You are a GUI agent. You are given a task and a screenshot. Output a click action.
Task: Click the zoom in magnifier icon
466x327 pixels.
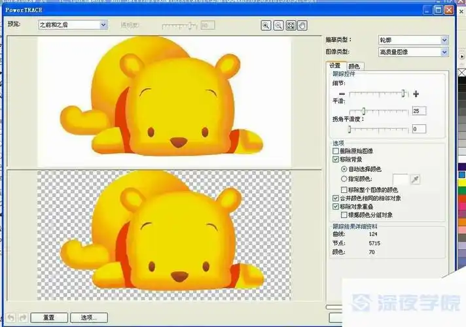click(x=266, y=26)
